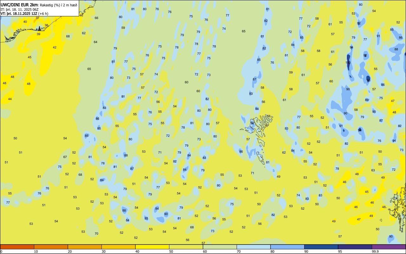406x254 pixels.
Task: Click the 30–40 gold legend segment
Action: pos(118,247)
